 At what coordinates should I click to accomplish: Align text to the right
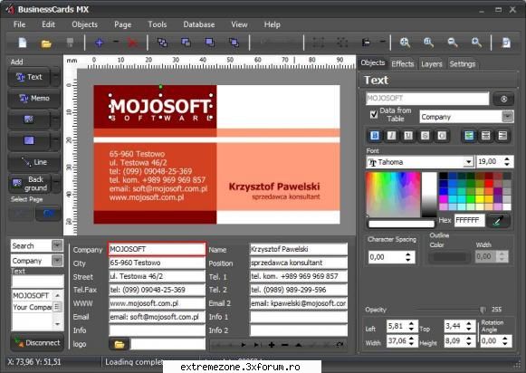click(502, 136)
